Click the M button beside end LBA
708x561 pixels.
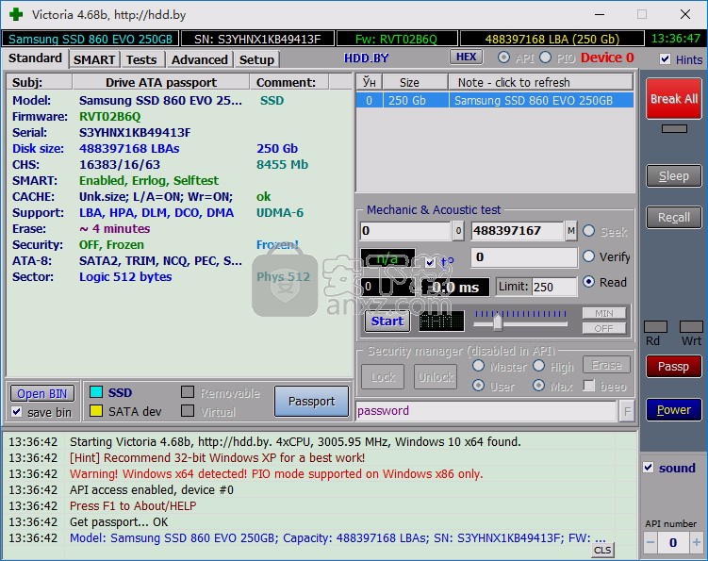coord(570,231)
